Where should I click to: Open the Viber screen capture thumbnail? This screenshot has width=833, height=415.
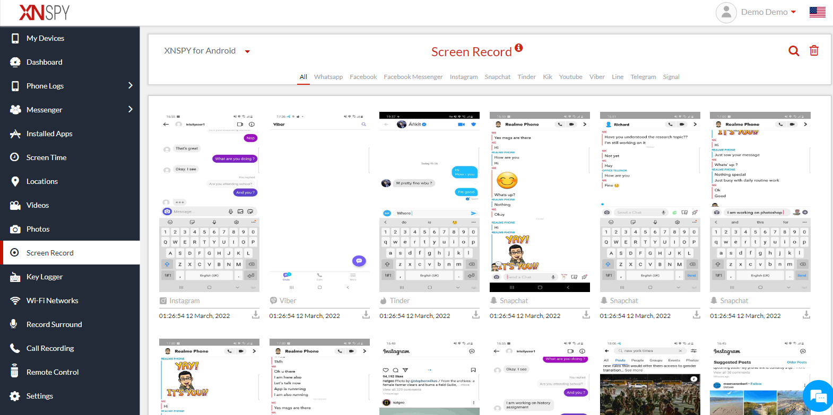click(x=319, y=202)
